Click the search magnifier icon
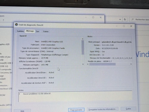This screenshot has width=149, height=112. [133, 19]
